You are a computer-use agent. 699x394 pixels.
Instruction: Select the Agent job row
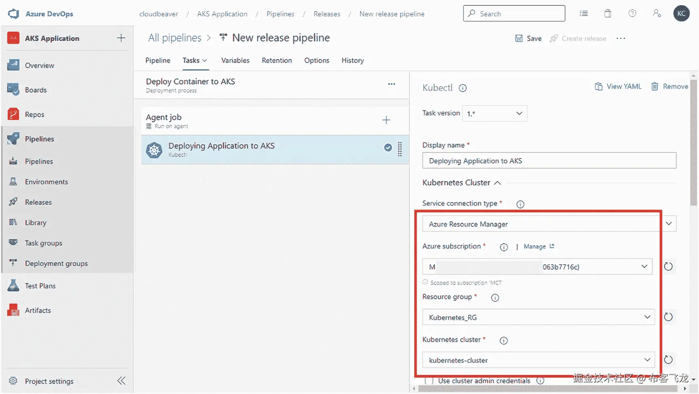click(x=275, y=121)
